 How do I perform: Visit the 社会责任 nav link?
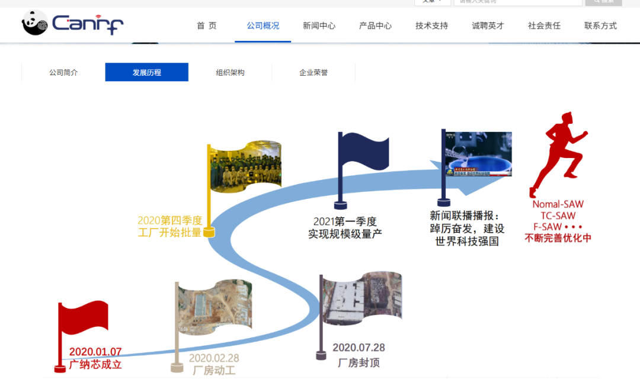tap(545, 25)
